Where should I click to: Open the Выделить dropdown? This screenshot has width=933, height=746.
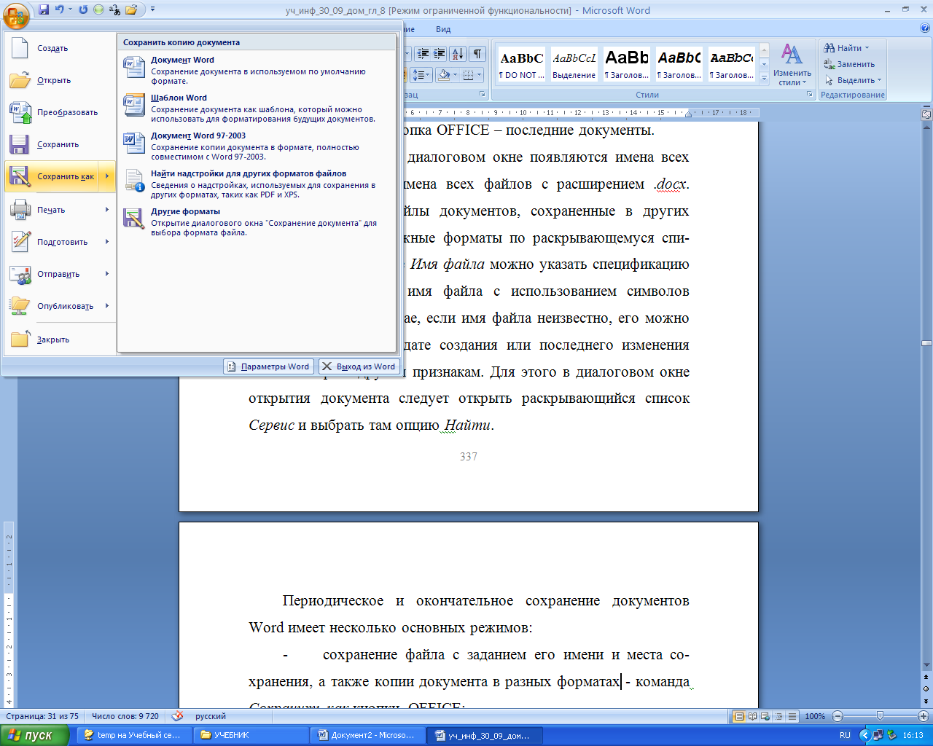point(853,80)
